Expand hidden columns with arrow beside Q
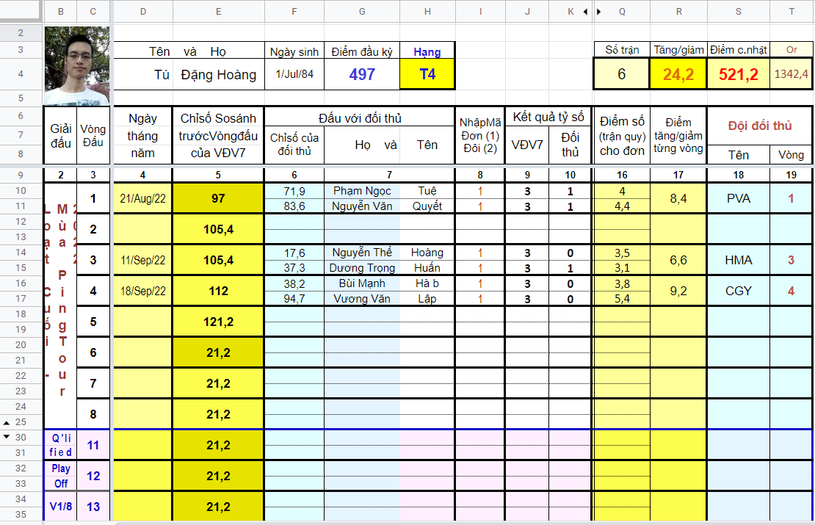This screenshot has height=525, width=815. tap(599, 12)
